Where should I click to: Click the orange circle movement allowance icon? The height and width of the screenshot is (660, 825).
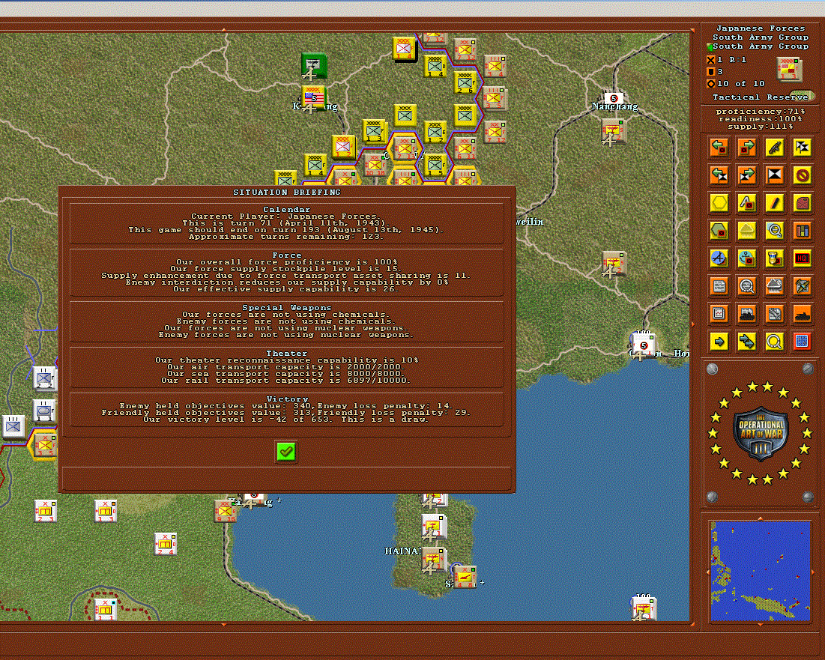point(711,84)
